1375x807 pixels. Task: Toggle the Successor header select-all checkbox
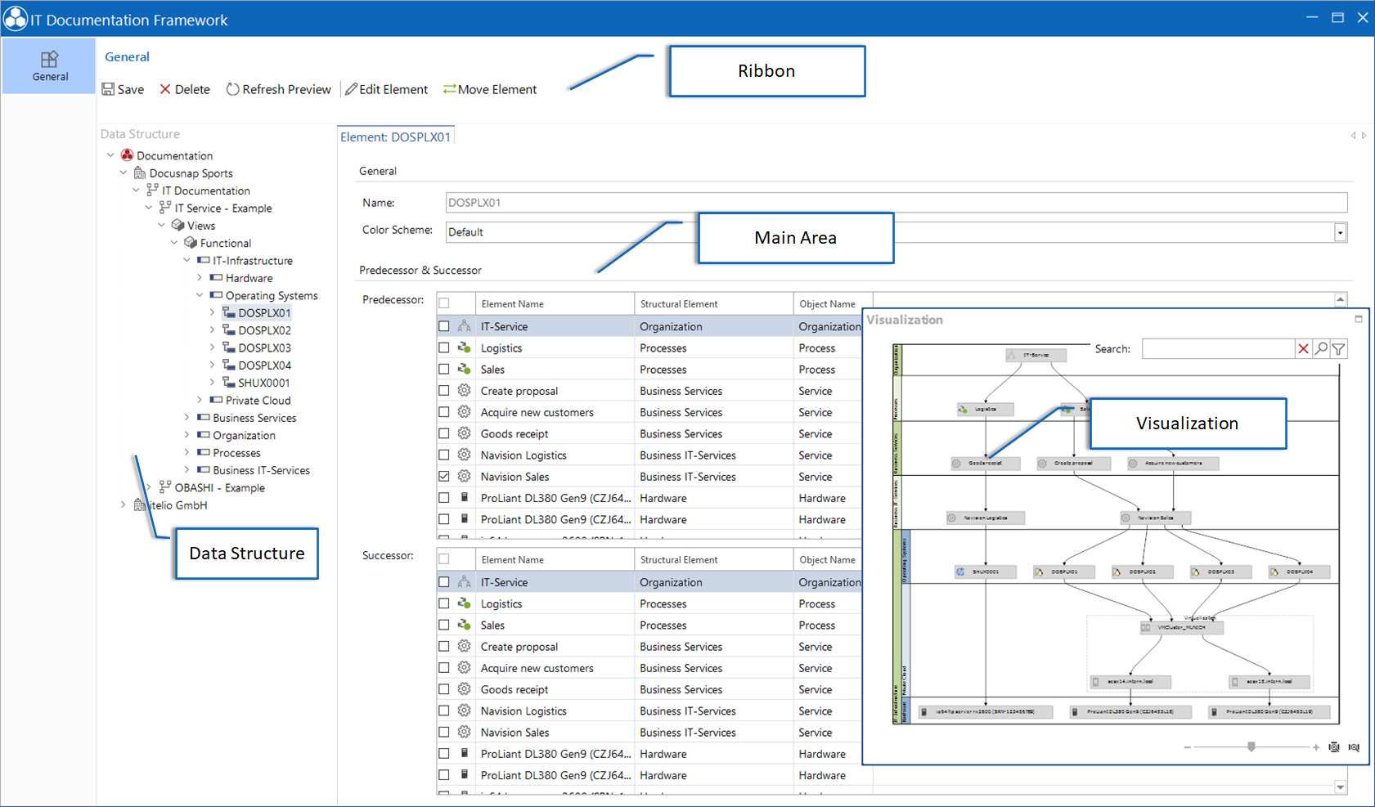tap(444, 559)
